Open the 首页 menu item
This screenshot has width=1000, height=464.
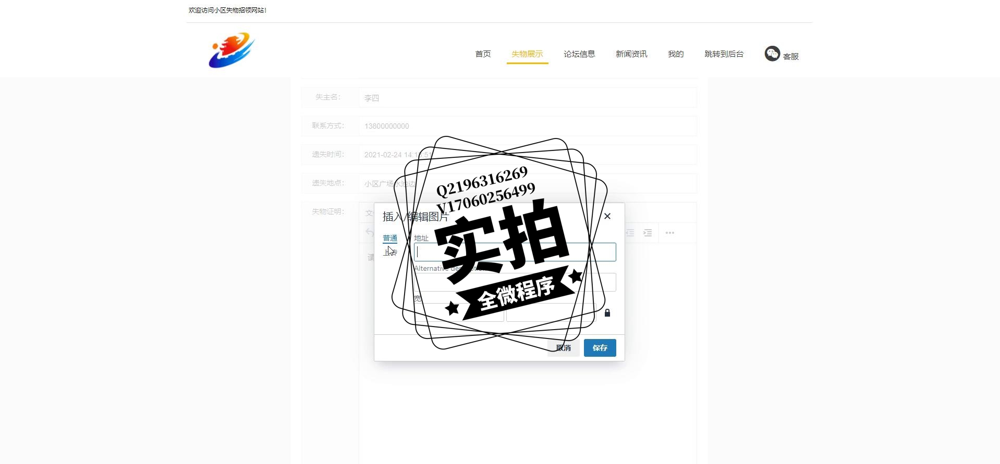coord(483,54)
